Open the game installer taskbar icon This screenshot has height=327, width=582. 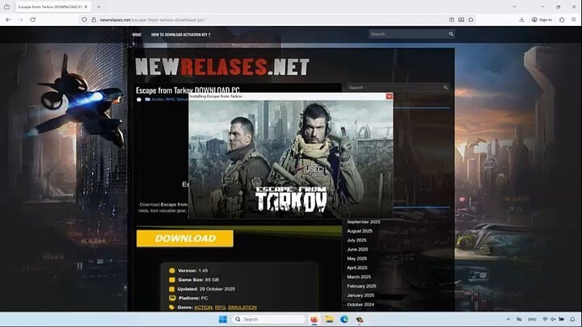pos(359,319)
